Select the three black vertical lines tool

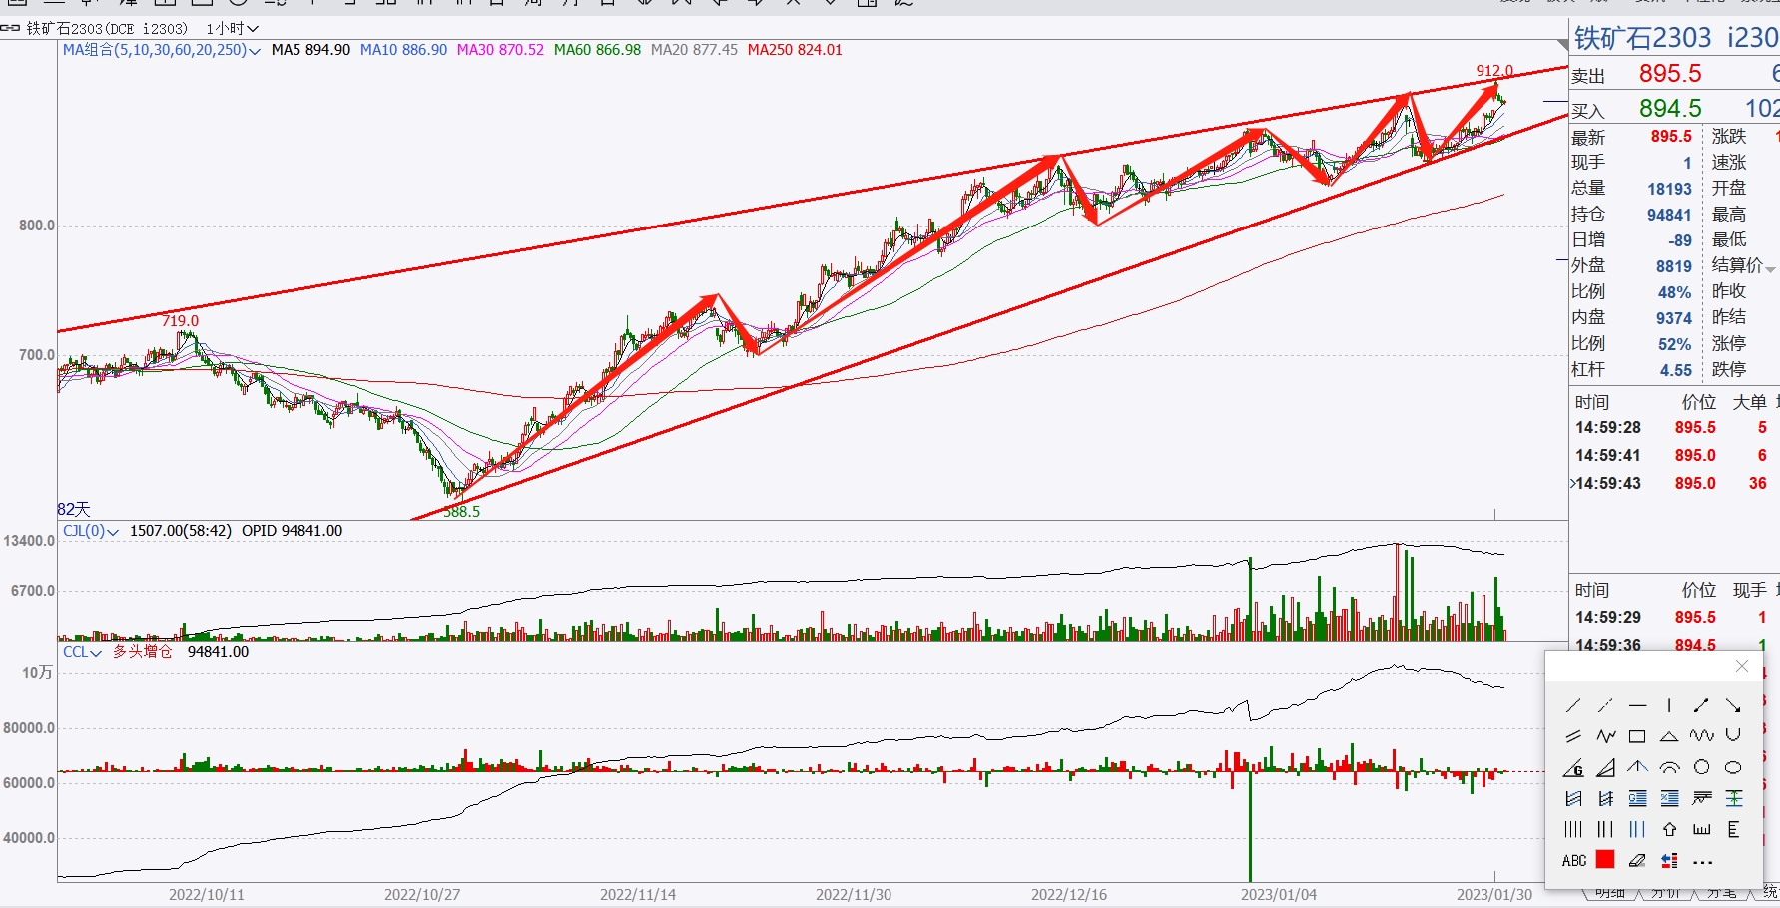coord(1605,829)
